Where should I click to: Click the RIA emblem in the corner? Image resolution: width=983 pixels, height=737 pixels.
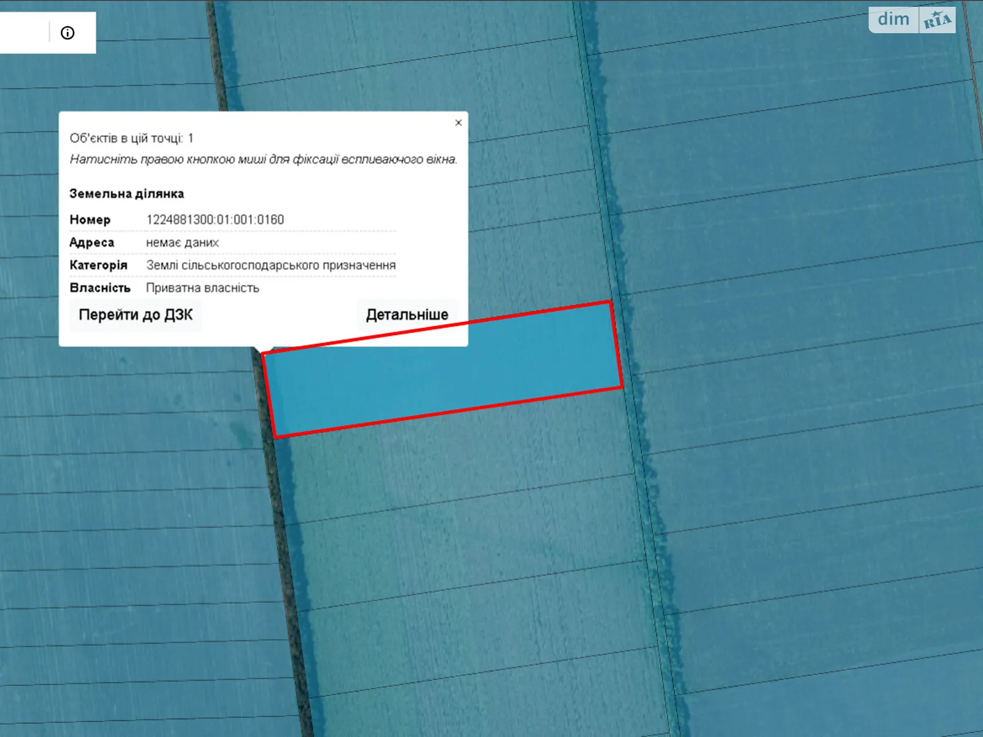(938, 20)
